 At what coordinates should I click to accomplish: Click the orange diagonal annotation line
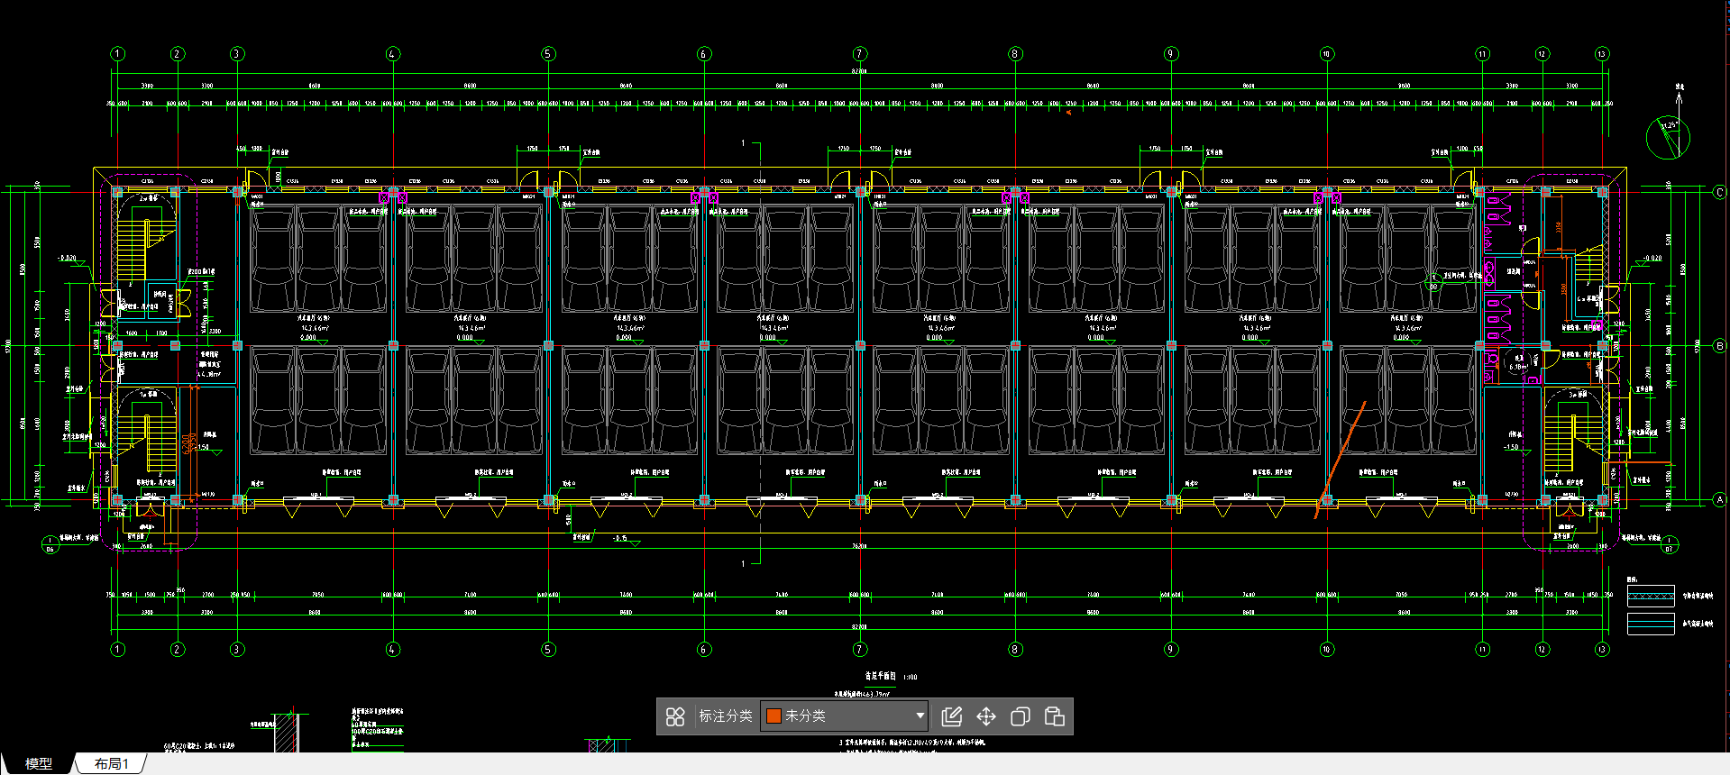click(x=1341, y=460)
